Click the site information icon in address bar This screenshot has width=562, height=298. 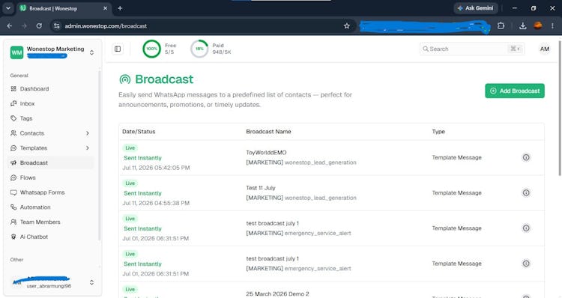click(57, 25)
